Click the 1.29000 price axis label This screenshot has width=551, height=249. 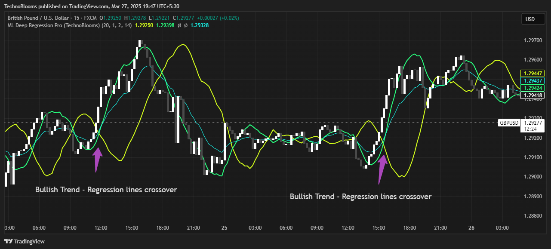533,177
